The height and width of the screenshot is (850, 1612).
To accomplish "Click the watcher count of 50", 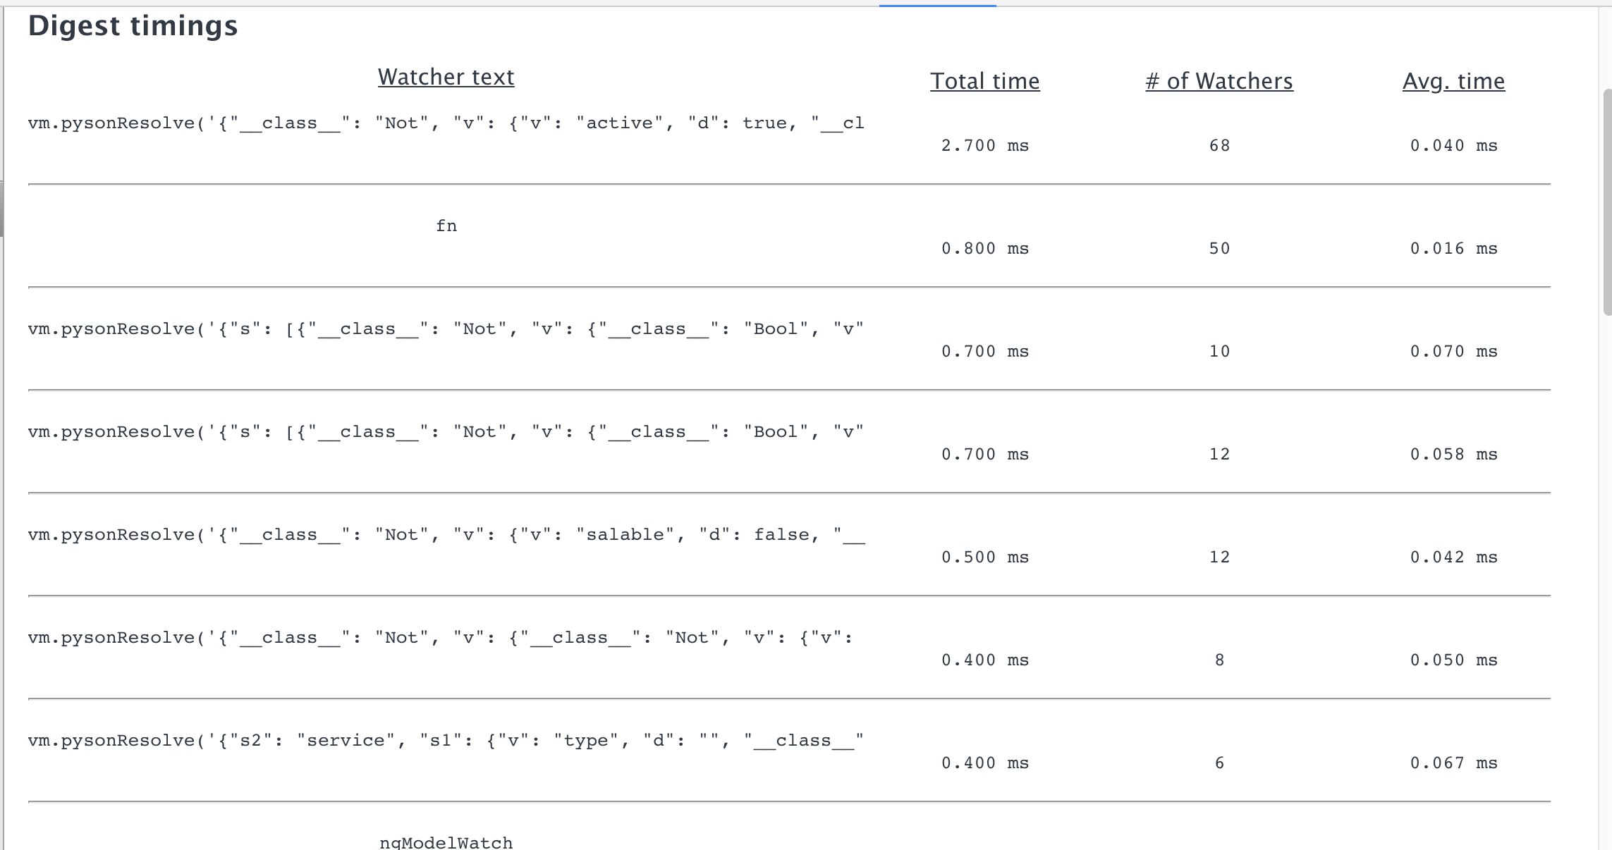I will [x=1219, y=249].
